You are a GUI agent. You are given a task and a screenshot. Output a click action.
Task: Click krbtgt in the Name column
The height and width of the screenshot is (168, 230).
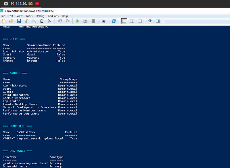coord(8,61)
